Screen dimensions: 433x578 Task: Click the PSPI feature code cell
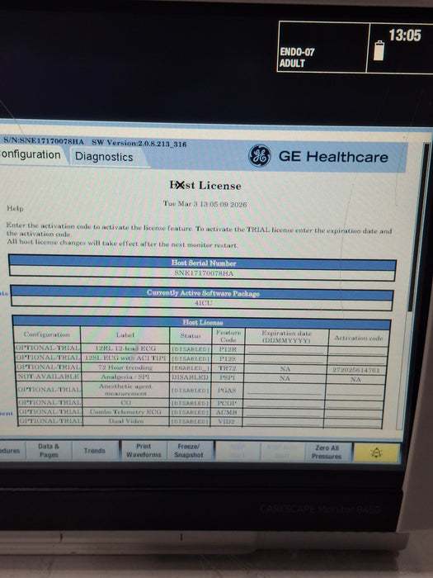[x=227, y=377]
